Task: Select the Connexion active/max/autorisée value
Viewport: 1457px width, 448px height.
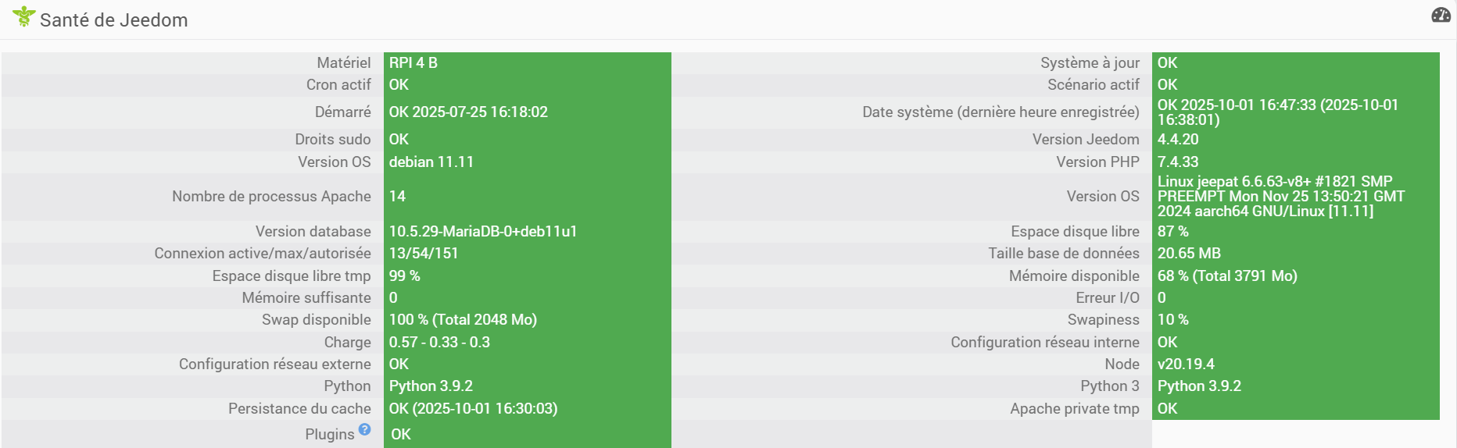Action: pos(424,254)
